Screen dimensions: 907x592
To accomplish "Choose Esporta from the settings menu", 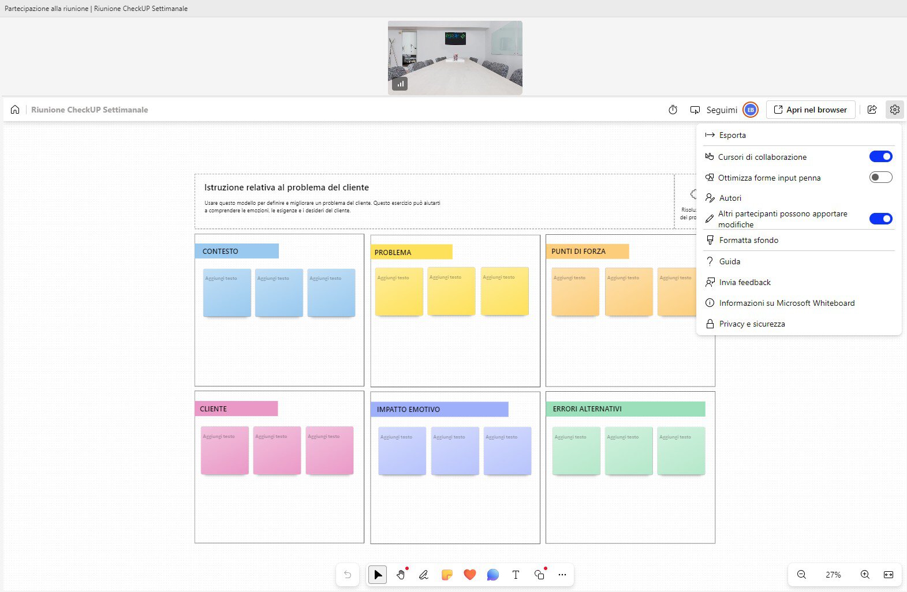I will 799,135.
